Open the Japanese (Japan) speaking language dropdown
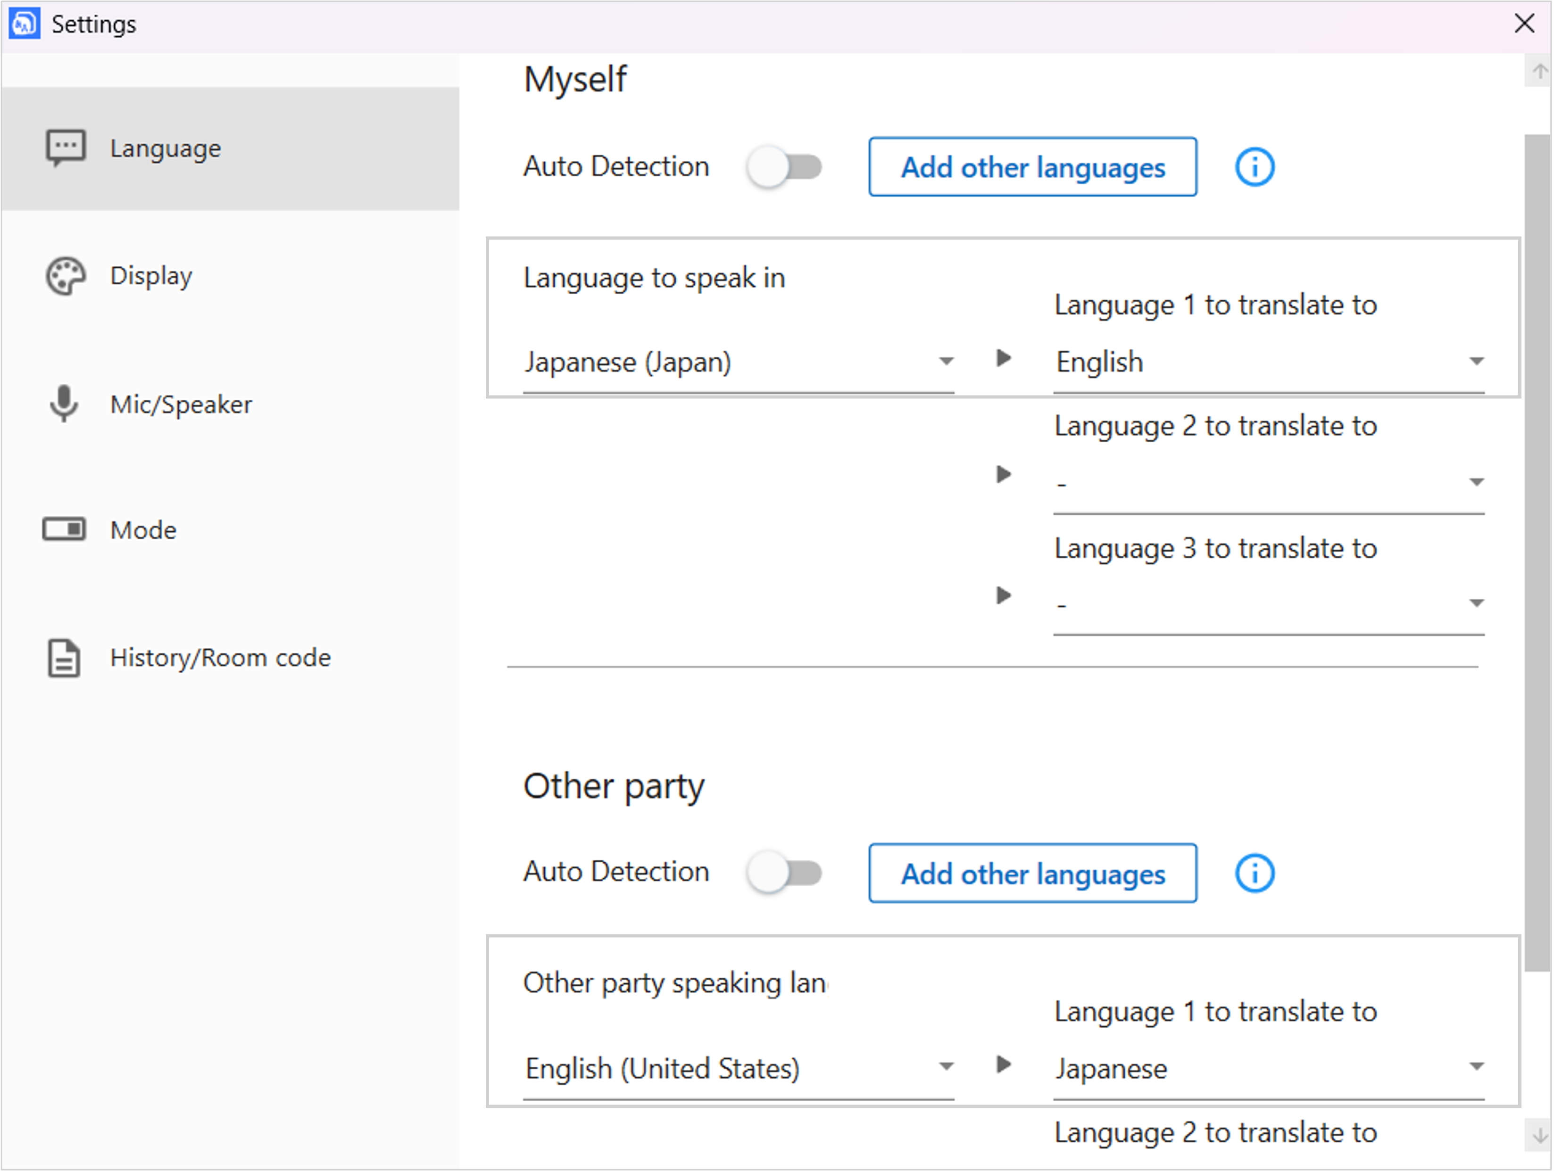Image resolution: width=1554 pixels, height=1171 pixels. click(739, 362)
